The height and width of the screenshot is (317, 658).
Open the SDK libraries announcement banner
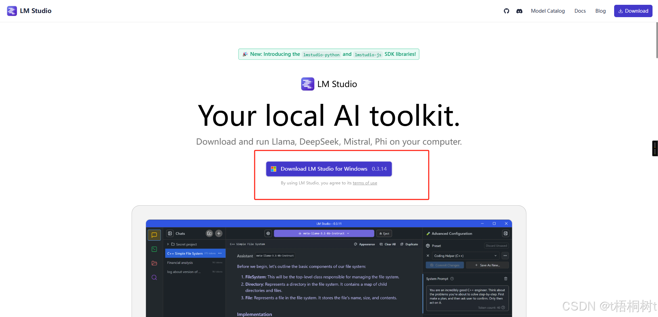tap(329, 54)
